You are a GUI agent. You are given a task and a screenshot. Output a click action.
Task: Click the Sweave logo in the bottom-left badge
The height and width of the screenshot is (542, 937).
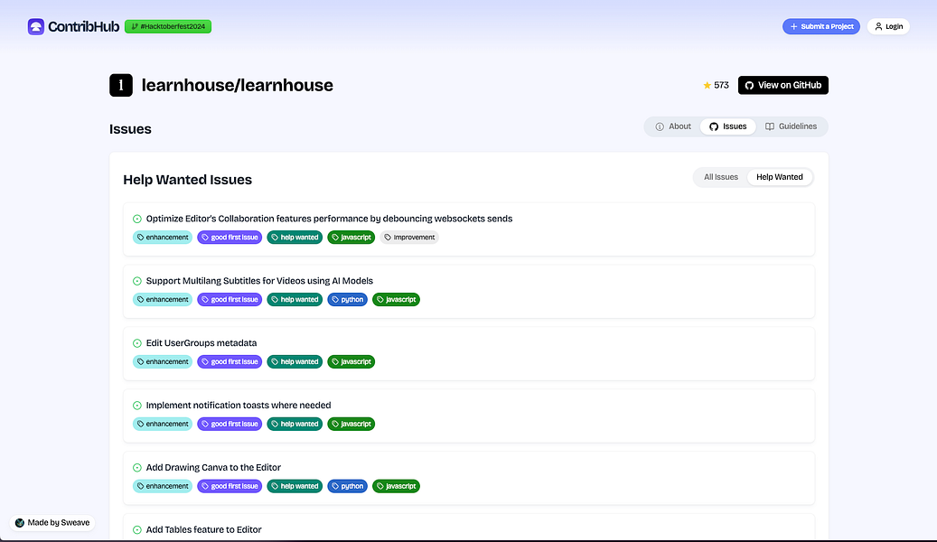coord(20,522)
